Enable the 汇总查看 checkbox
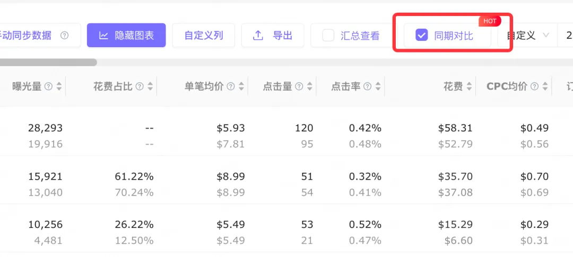573x257 pixels. tap(328, 36)
